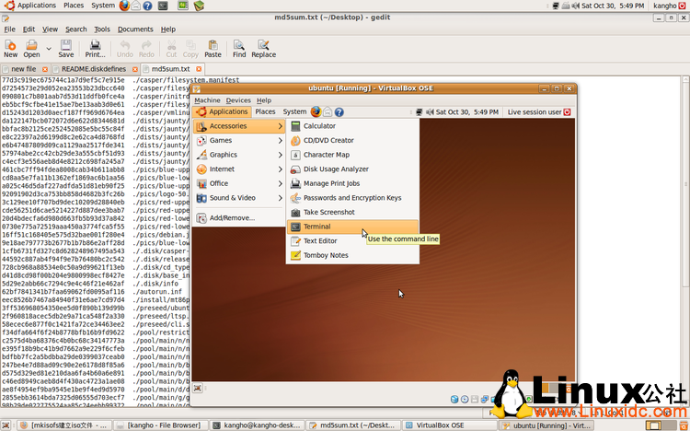Select the md5sum.txt tab in gedit
This screenshot has width=690, height=431.
tap(171, 69)
